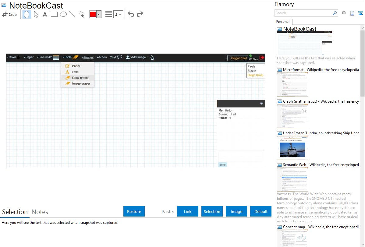Open the Microformat Wikipedia snapshot thumbnail
Viewport: 365px width, 247px height.
[292, 84]
